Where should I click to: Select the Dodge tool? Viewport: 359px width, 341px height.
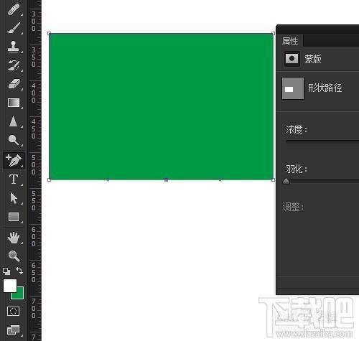coord(14,140)
